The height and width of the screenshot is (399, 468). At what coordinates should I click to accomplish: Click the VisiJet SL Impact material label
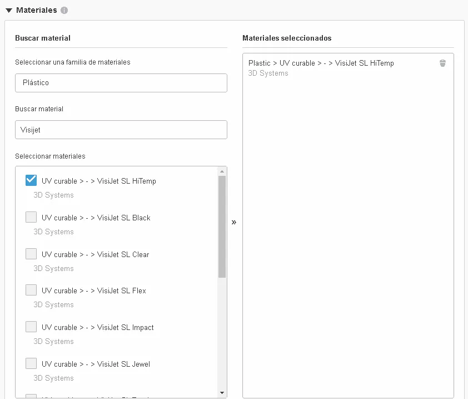tap(97, 327)
